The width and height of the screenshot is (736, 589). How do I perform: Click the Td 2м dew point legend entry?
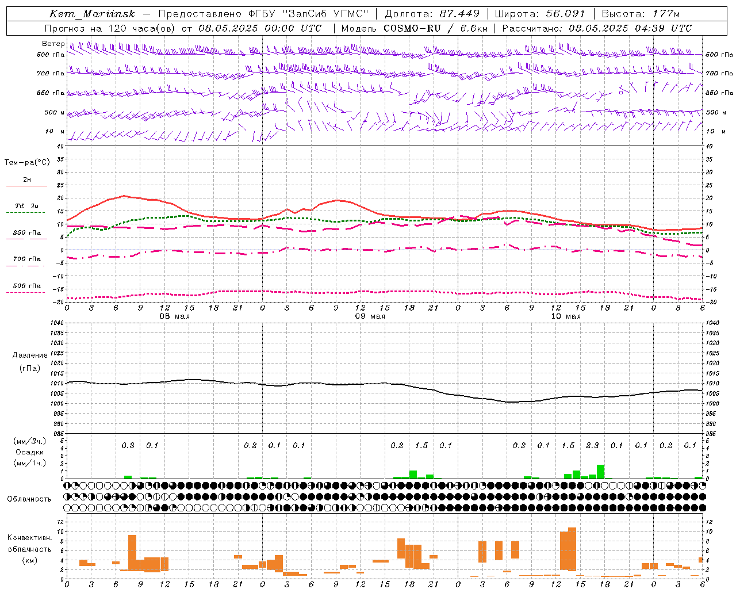[x=26, y=206]
